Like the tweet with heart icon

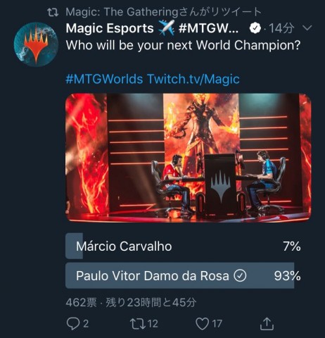(202, 324)
